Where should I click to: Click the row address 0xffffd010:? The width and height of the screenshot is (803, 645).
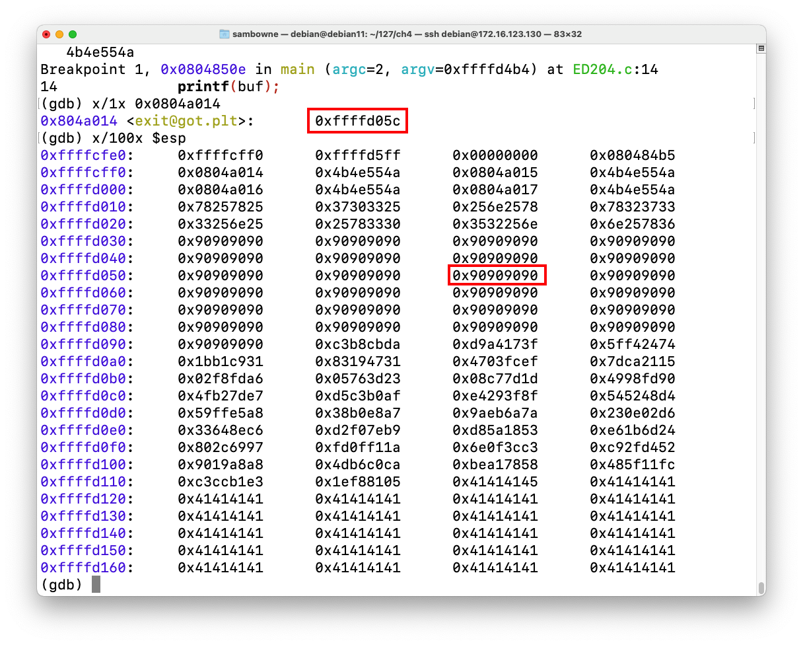point(87,207)
